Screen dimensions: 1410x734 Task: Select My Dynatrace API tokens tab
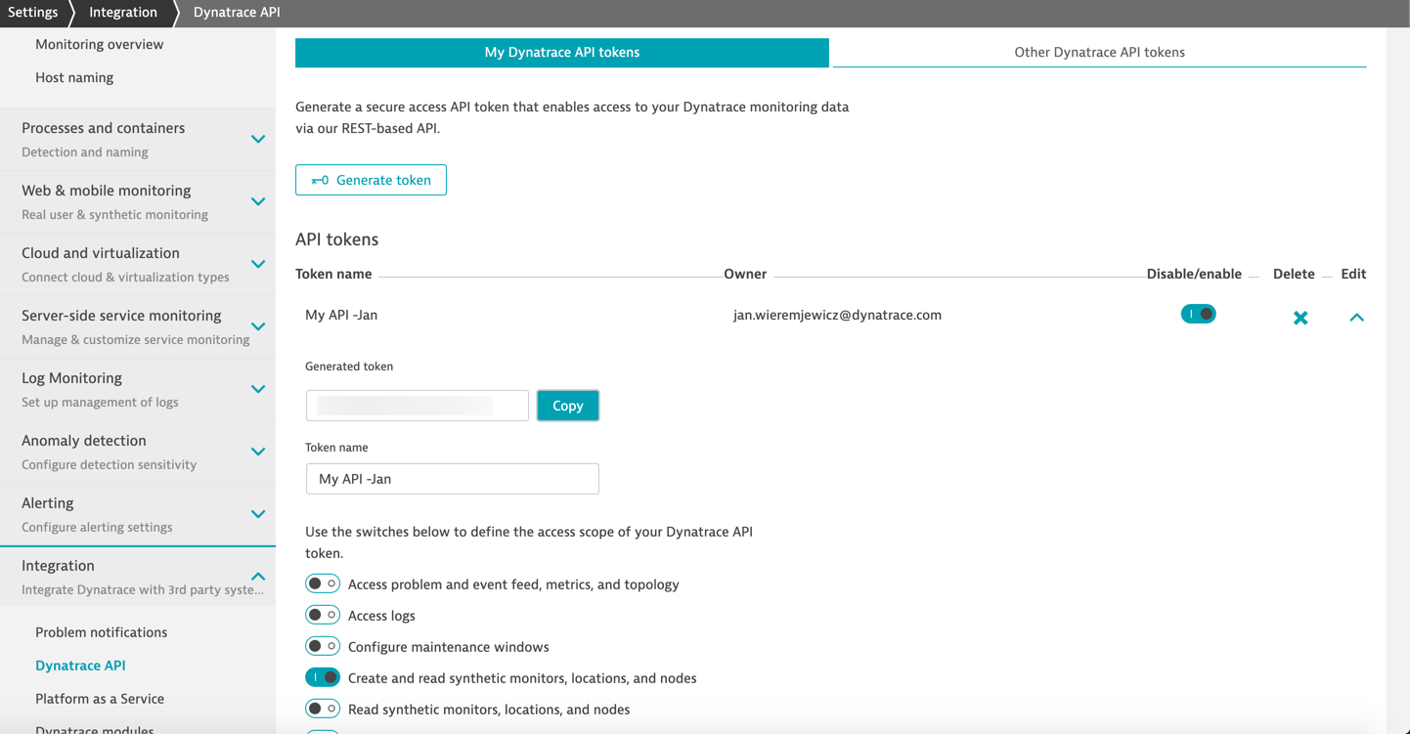[x=562, y=52]
